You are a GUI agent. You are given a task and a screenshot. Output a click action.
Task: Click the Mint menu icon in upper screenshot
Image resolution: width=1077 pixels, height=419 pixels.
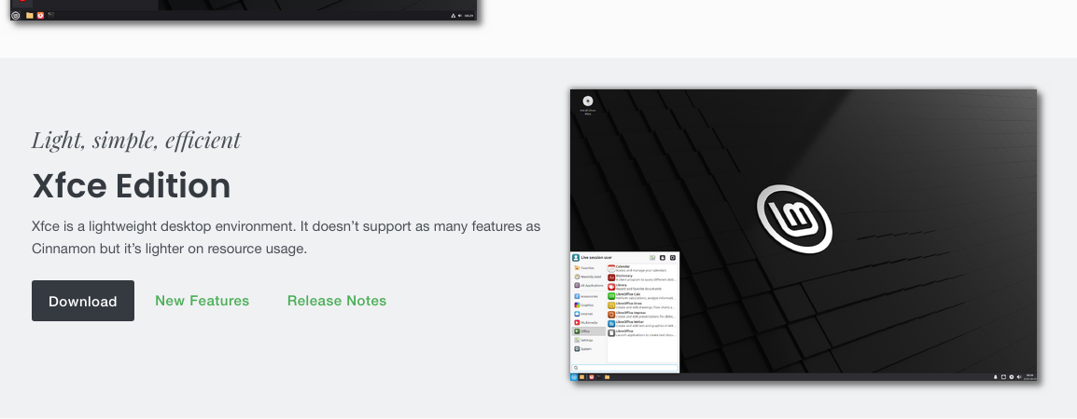tap(16, 15)
